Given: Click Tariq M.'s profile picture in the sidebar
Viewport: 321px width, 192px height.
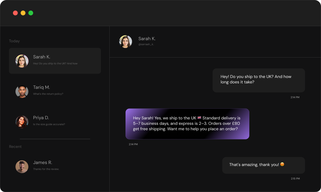Looking at the screenshot, I should click(x=22, y=91).
